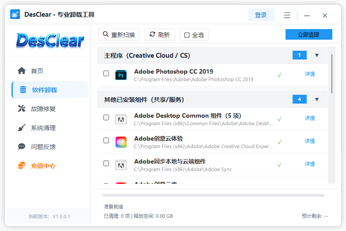The width and height of the screenshot is (346, 231).
Task: Minimize the DesClear window
Action: tap(307, 16)
